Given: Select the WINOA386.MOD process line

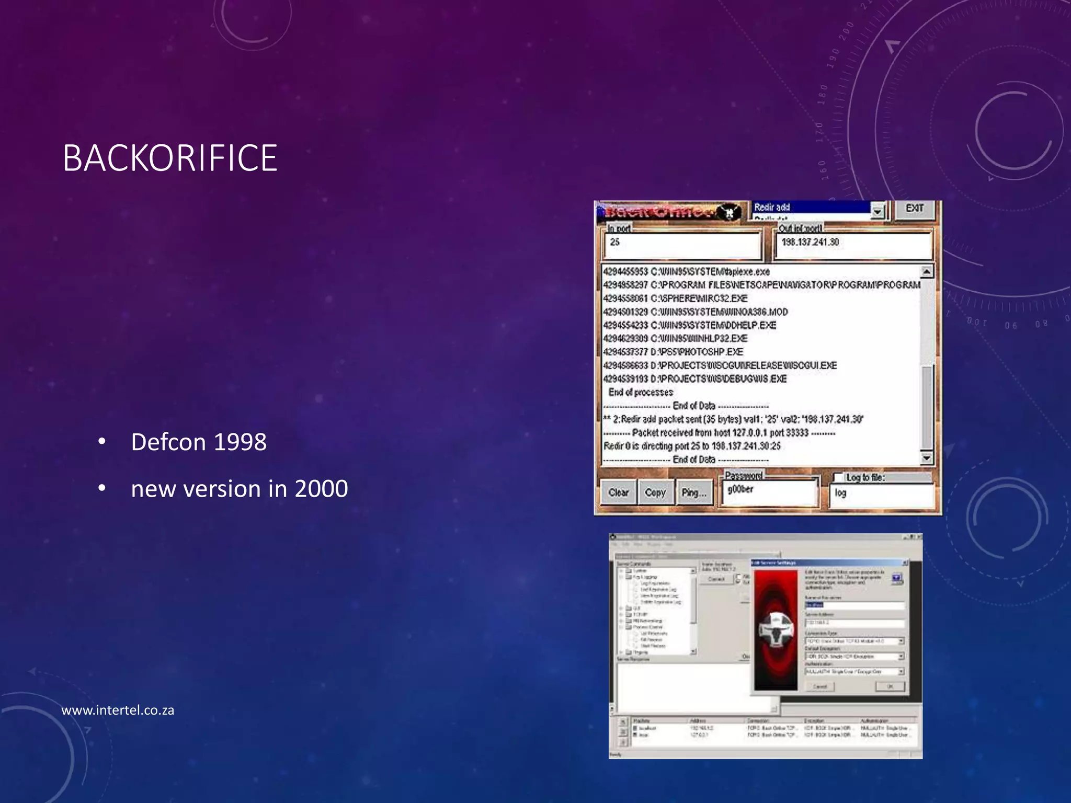Looking at the screenshot, I should click(695, 312).
